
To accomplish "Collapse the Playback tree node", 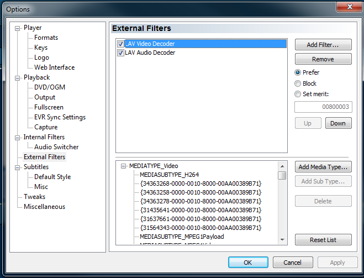I will tap(18, 78).
